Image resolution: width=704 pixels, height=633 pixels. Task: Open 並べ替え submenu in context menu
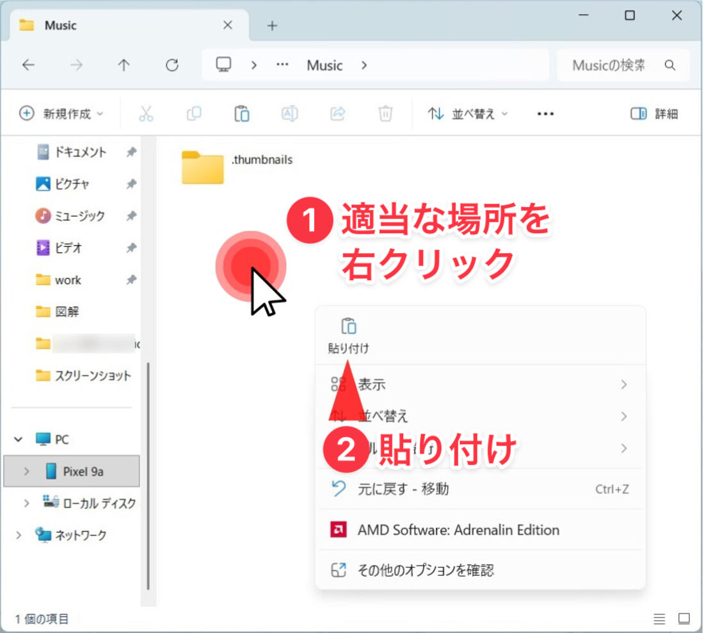click(481, 416)
